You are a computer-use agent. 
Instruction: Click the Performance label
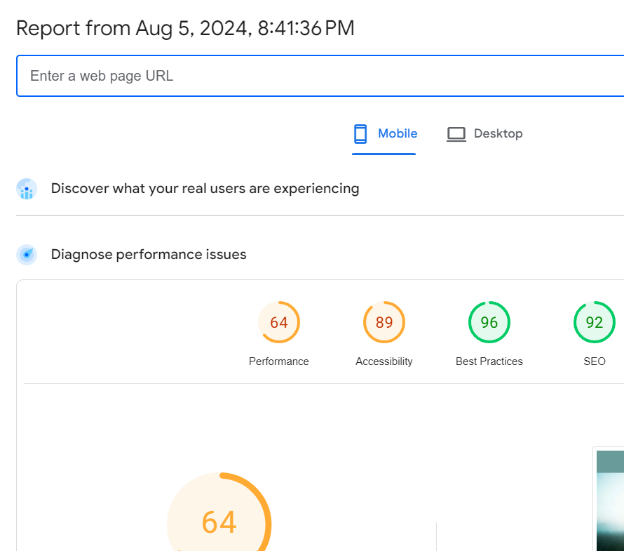click(279, 361)
